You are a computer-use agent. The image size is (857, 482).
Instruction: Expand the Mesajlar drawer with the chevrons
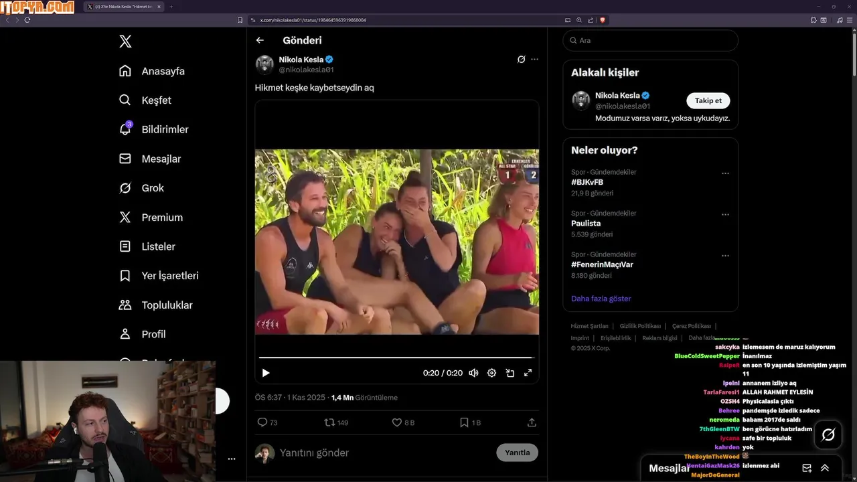825,468
